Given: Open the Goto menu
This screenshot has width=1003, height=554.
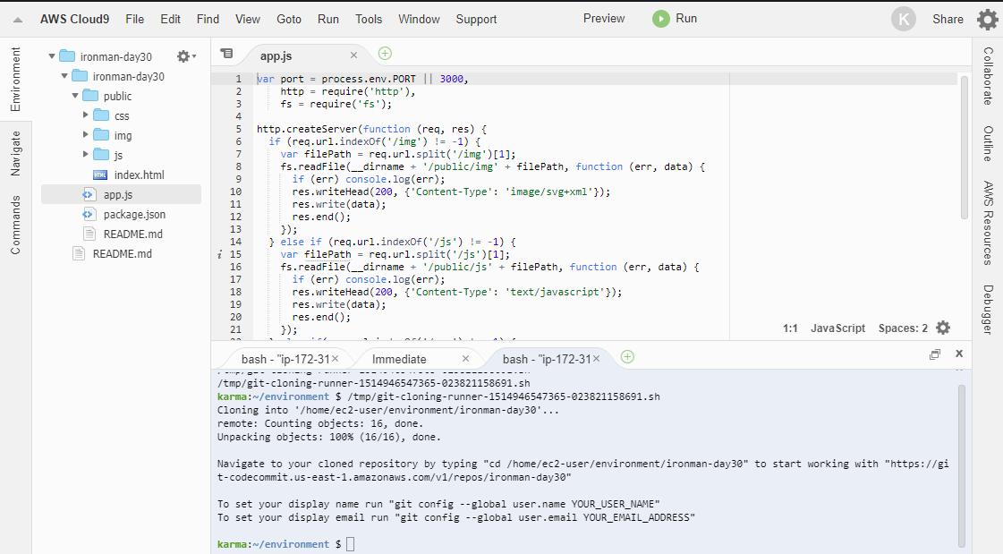Looking at the screenshot, I should [289, 19].
